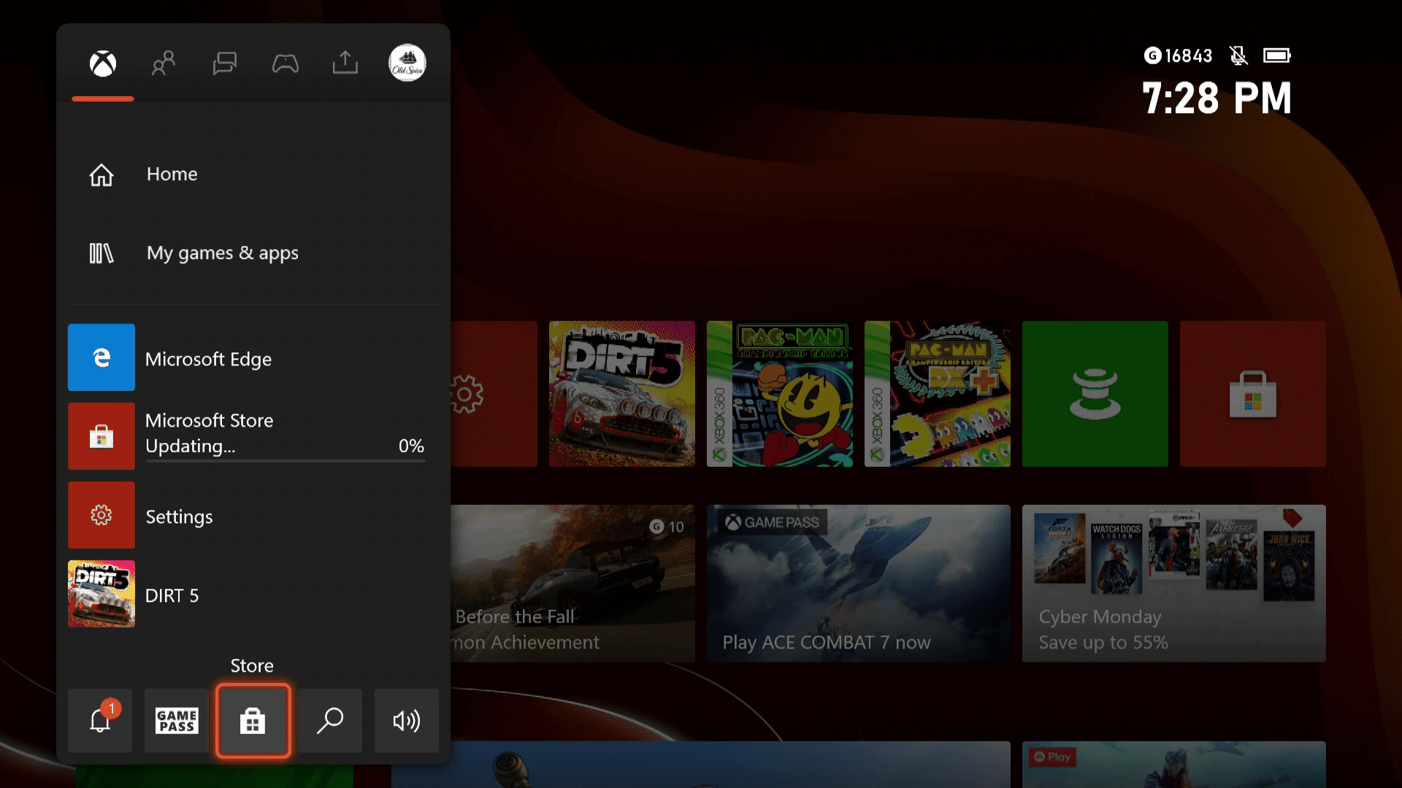Open Settings menu
Image resolution: width=1402 pixels, height=788 pixels.
pos(178,517)
